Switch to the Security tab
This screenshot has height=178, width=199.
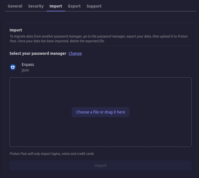click(36, 6)
